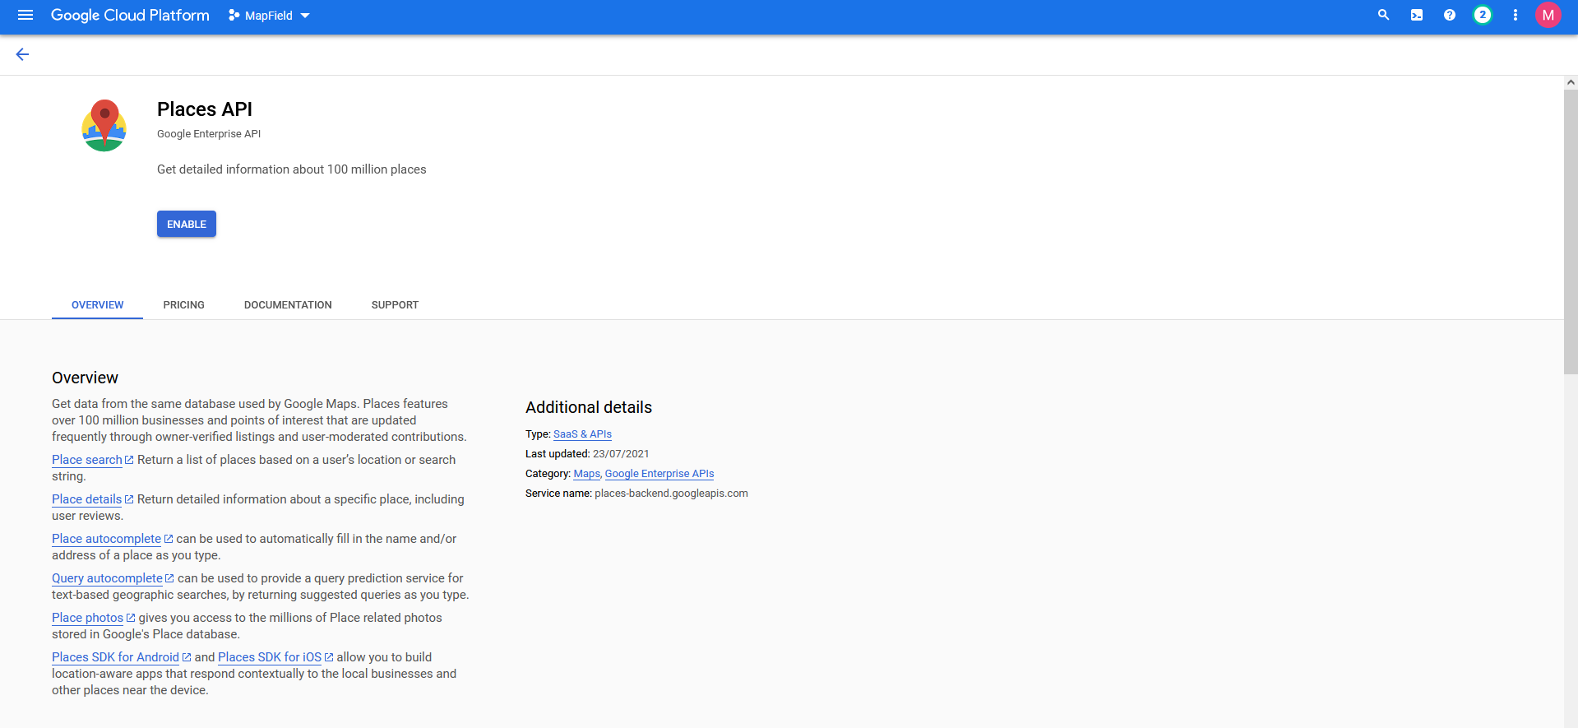
Task: Open the Place photos link
Action: point(88,618)
